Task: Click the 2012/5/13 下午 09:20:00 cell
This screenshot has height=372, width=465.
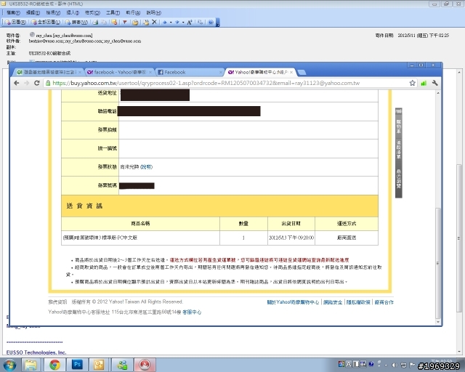Action: 291,238
